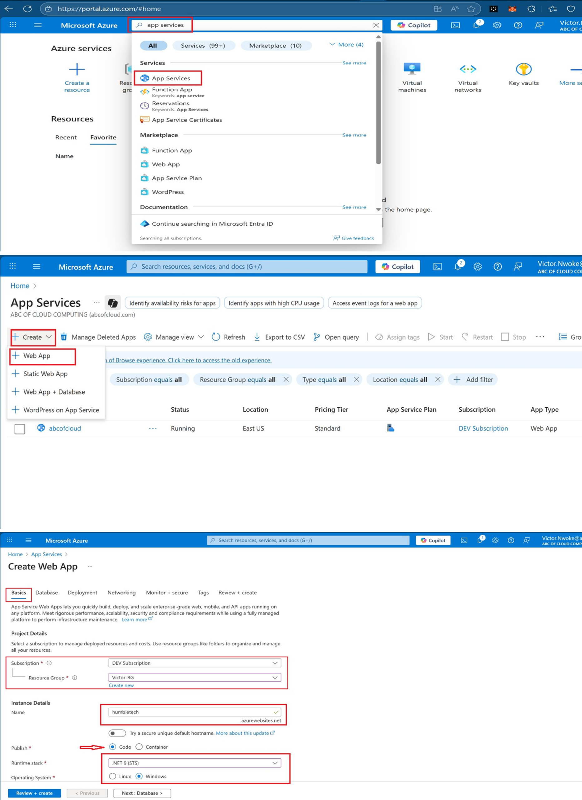Image resolution: width=582 pixels, height=800 pixels.
Task: Remove the Type equals all filter
Action: pos(356,379)
